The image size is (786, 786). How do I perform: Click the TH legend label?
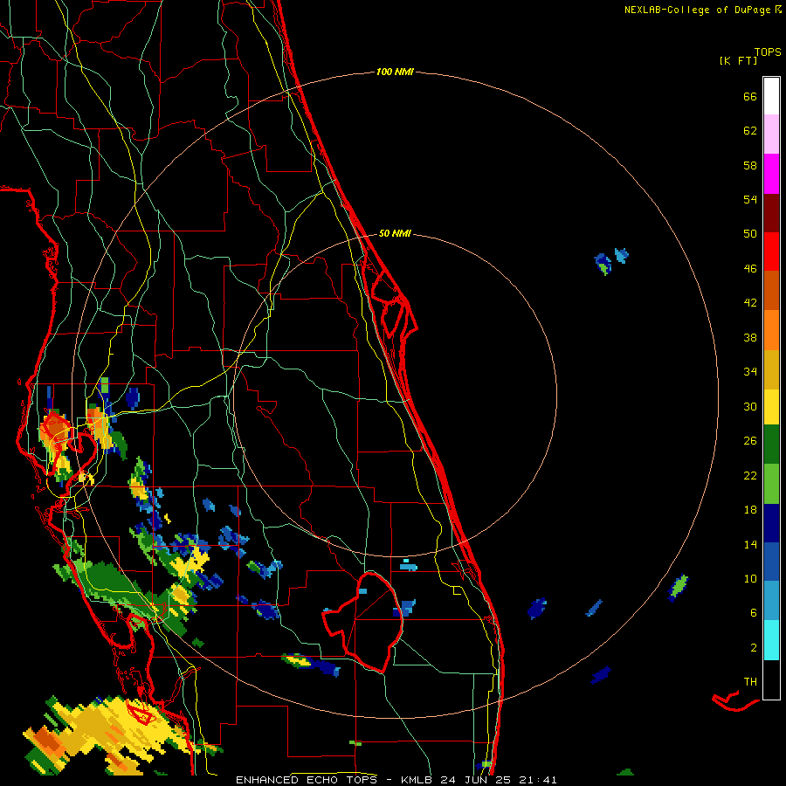pyautogui.click(x=750, y=682)
